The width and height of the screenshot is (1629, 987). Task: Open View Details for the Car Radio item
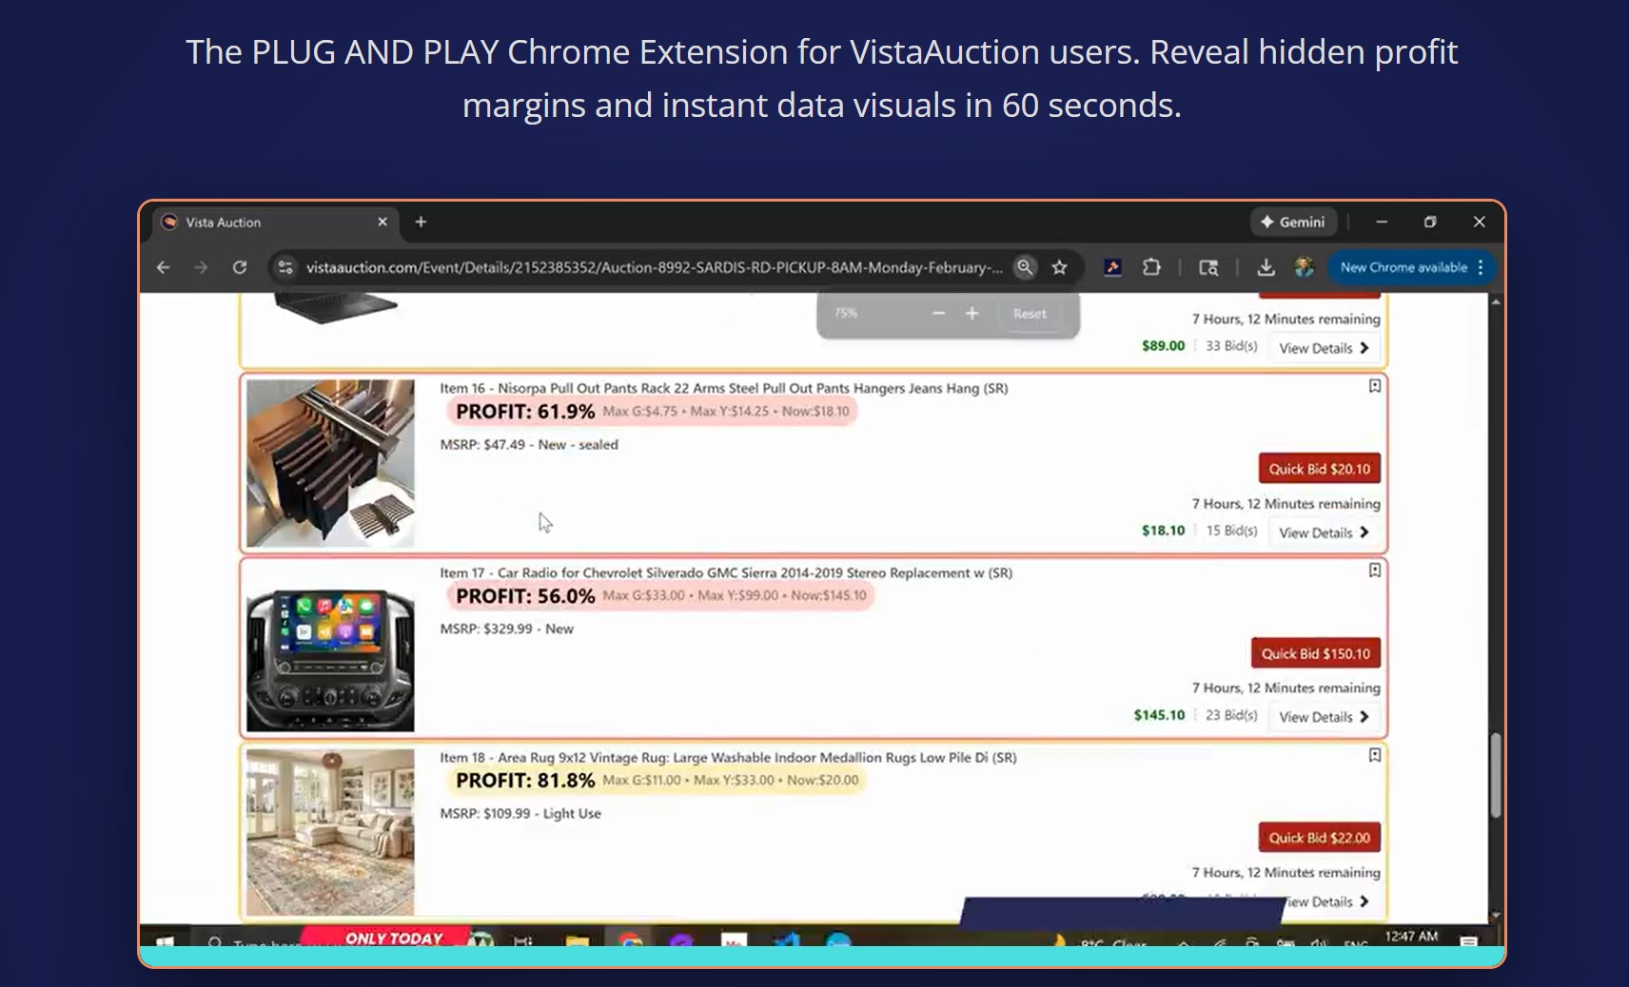pos(1324,717)
